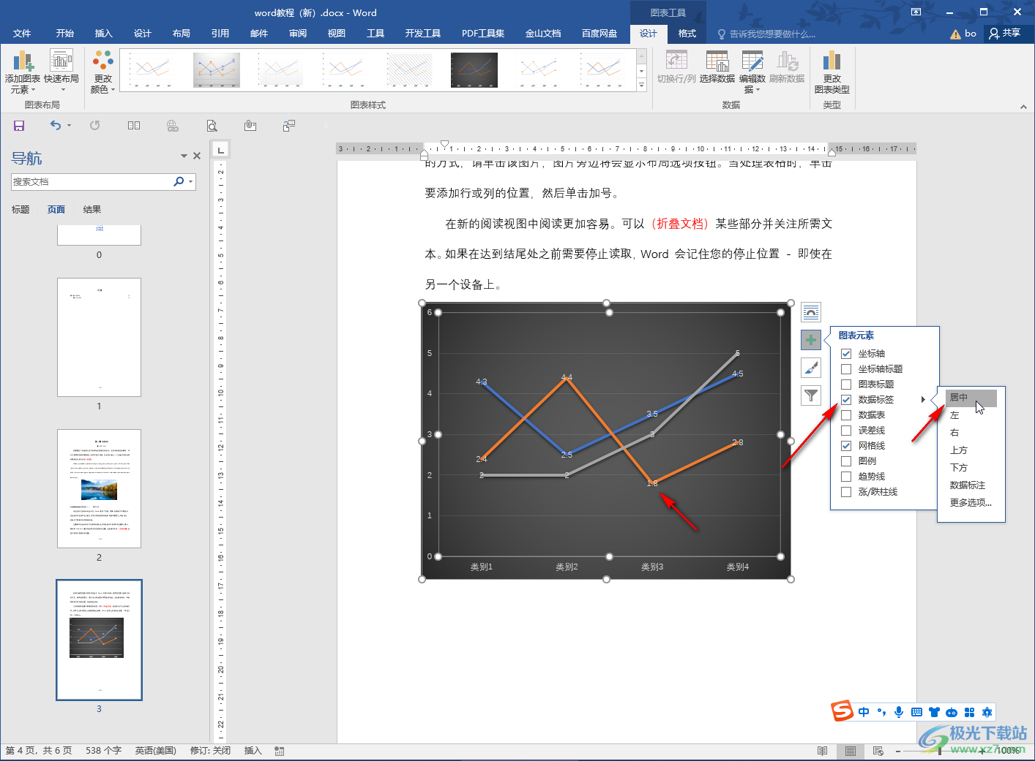This screenshot has width=1035, height=761.
Task: Click Change Chart Type (更改图表类型)
Action: [x=832, y=72]
